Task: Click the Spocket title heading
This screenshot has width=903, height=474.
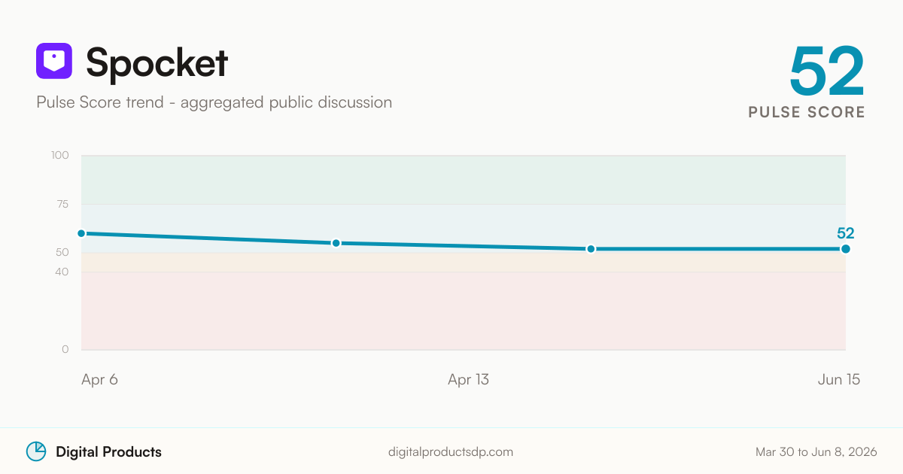Action: (x=157, y=62)
